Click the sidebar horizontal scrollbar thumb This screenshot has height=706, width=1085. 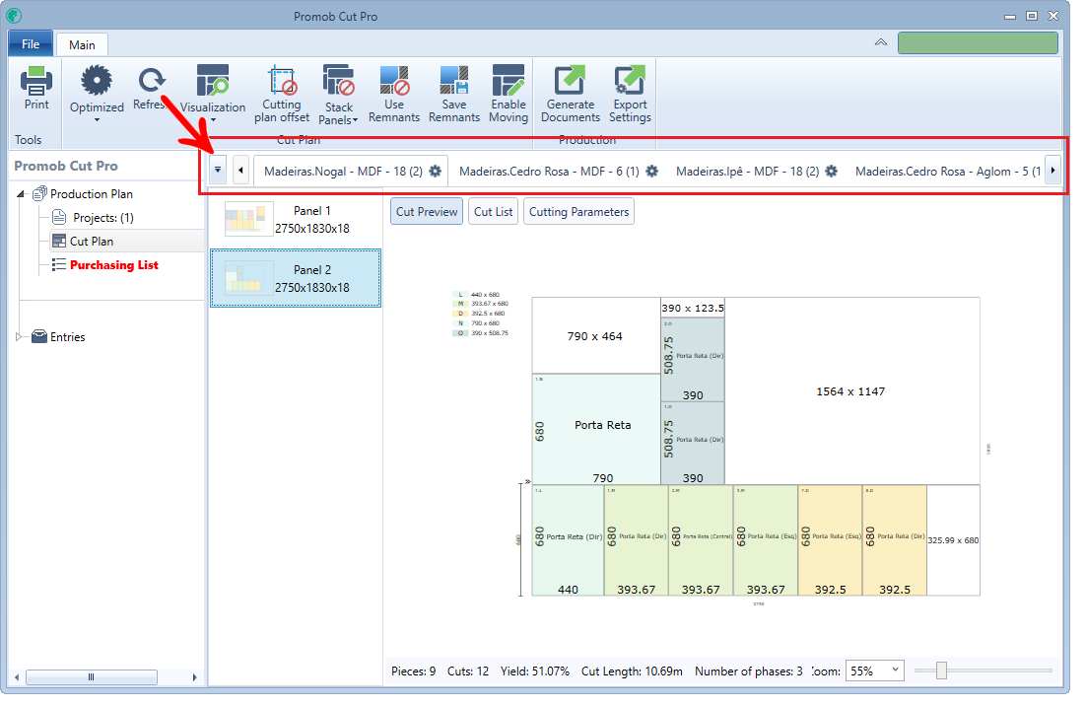point(92,677)
